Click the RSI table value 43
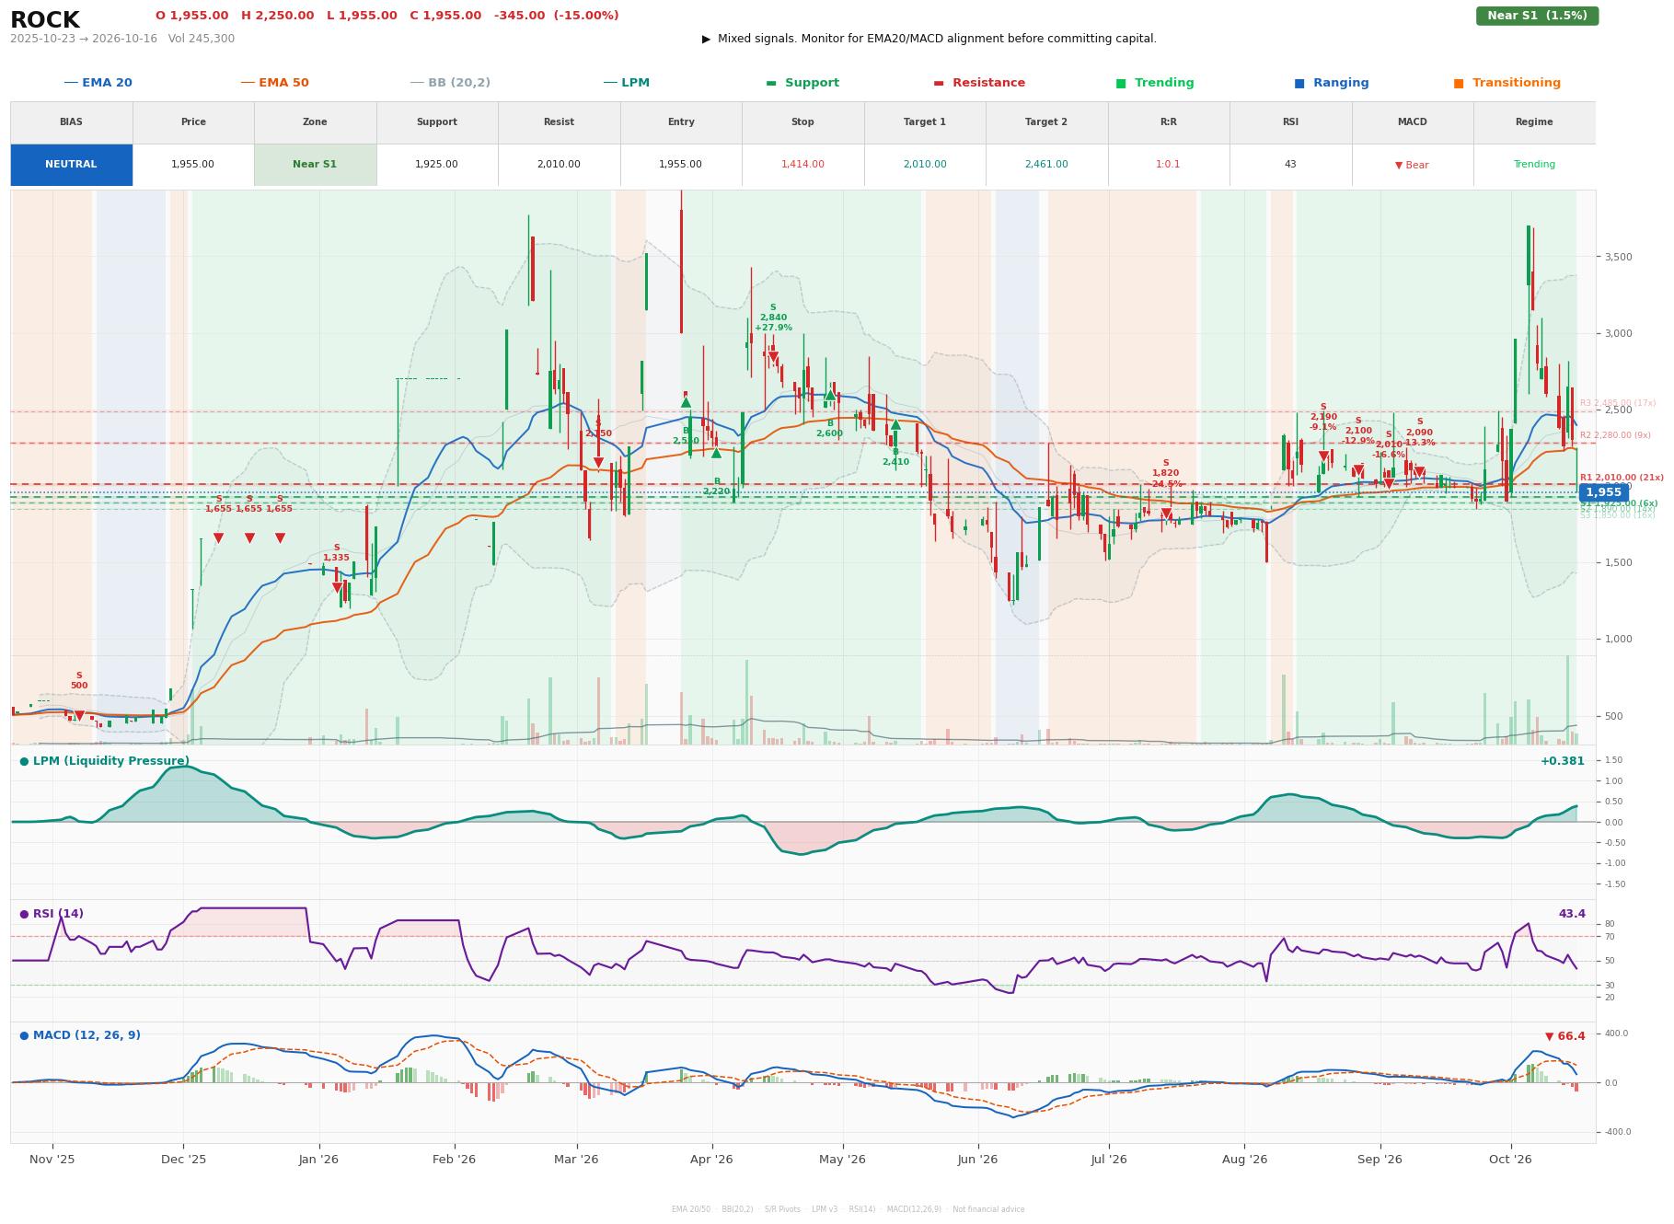Image resolution: width=1674 pixels, height=1224 pixels. [x=1290, y=165]
